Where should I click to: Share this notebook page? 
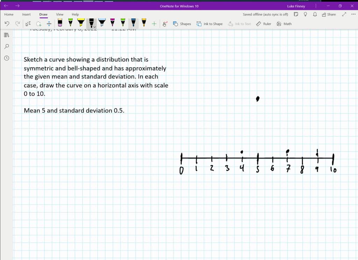(x=329, y=14)
